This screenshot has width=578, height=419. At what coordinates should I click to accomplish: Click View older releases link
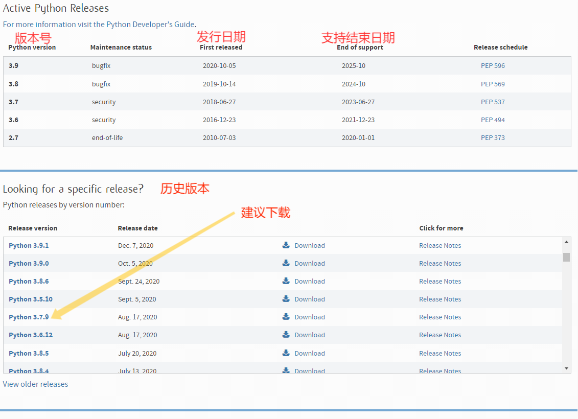[35, 384]
